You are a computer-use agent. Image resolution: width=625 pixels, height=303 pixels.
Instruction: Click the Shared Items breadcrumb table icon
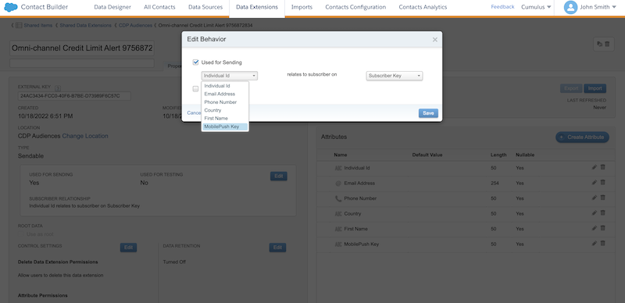[x=19, y=26]
